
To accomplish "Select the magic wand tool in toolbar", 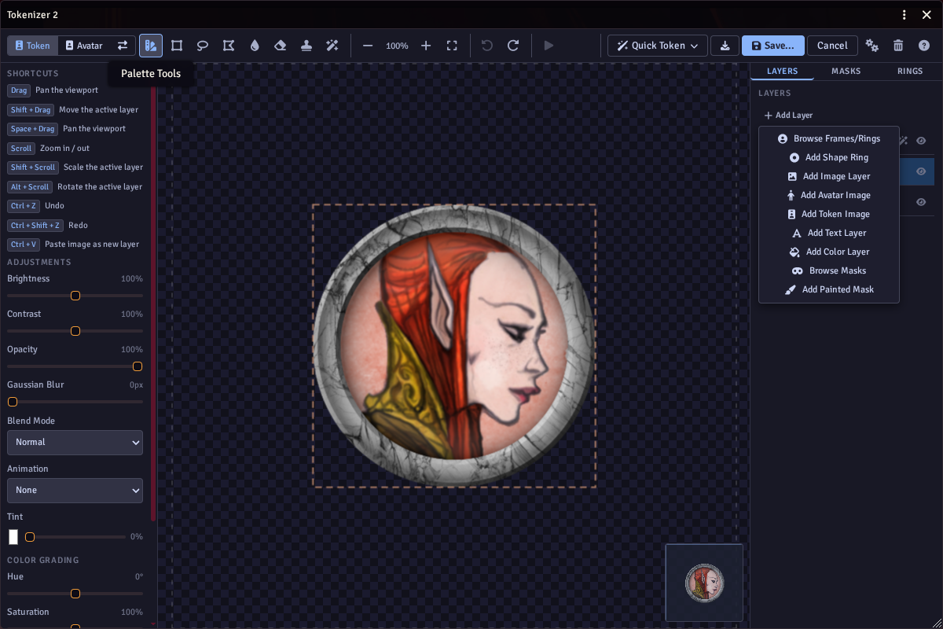I will (x=332, y=46).
